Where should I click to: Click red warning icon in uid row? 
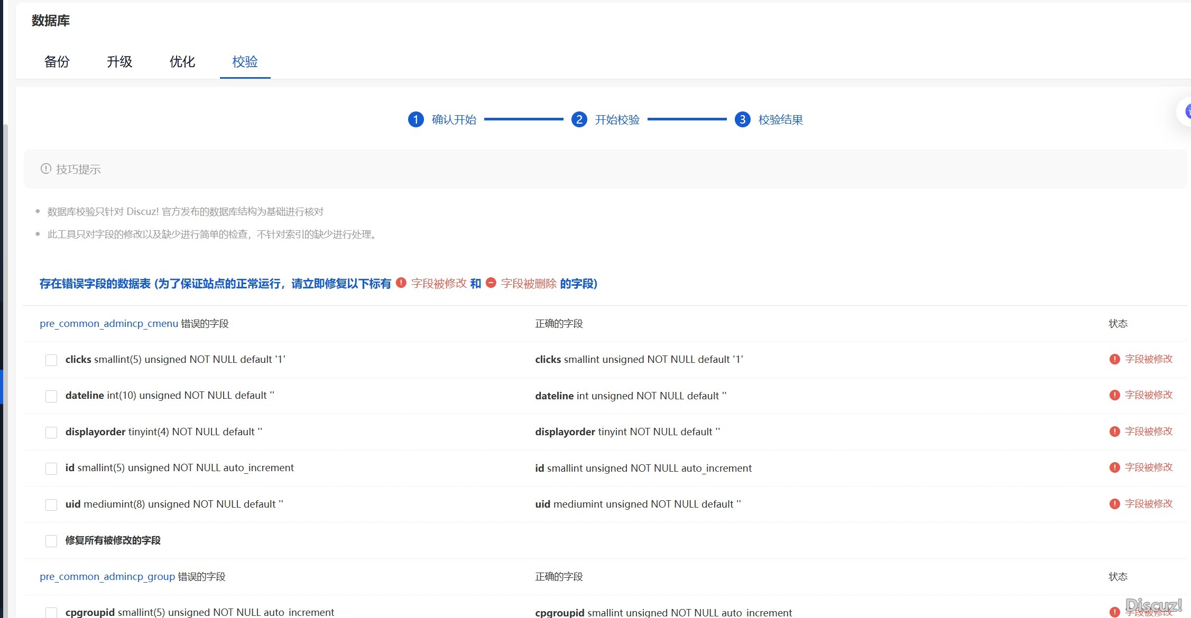click(x=1114, y=504)
